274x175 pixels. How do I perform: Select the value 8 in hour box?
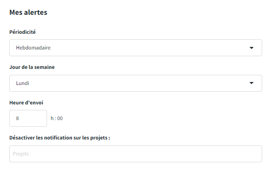pyautogui.click(x=17, y=118)
